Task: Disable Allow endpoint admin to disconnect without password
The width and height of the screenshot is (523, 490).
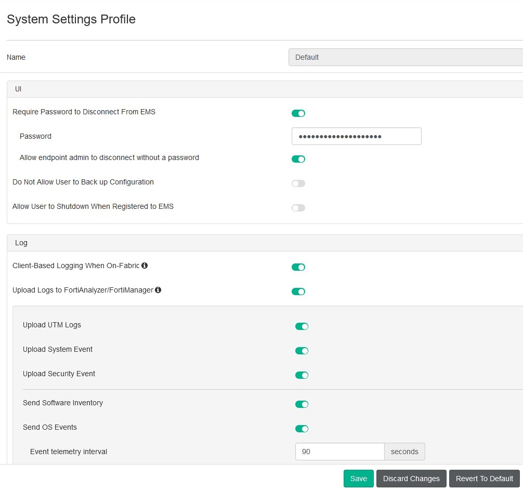Action: [298, 159]
